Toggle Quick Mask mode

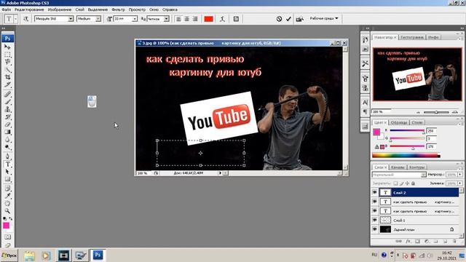[x=7, y=237]
